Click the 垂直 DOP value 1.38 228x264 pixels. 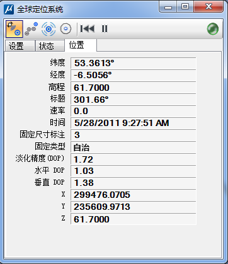[134, 183]
